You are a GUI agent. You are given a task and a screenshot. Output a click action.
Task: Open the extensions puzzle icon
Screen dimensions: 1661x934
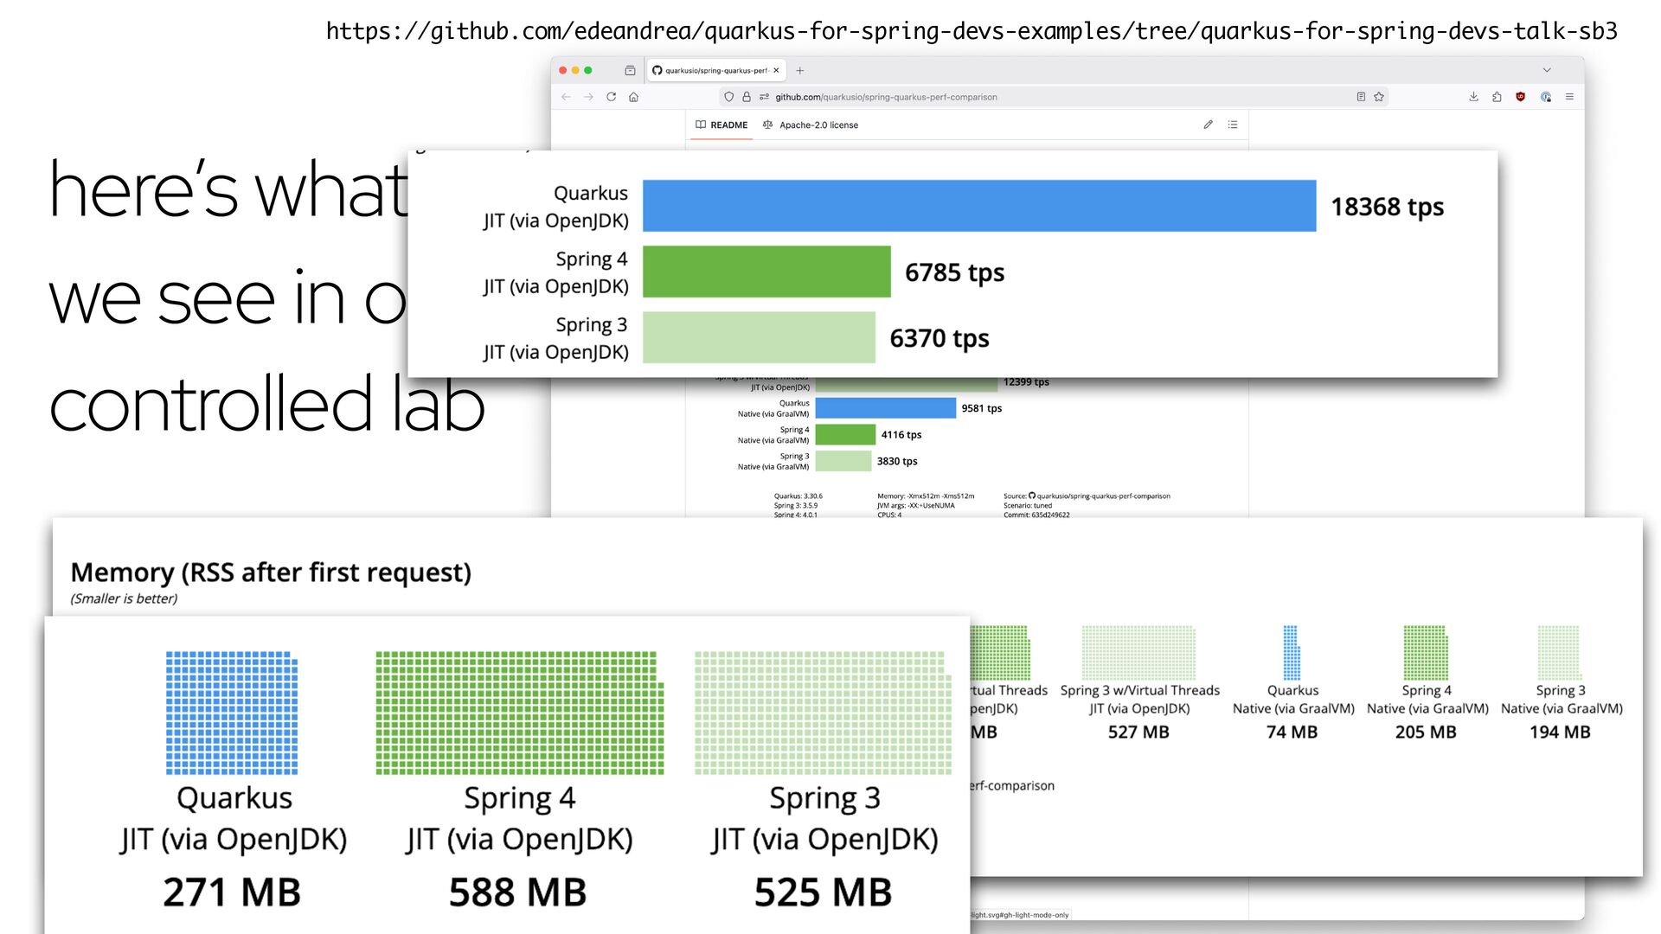point(1497,97)
